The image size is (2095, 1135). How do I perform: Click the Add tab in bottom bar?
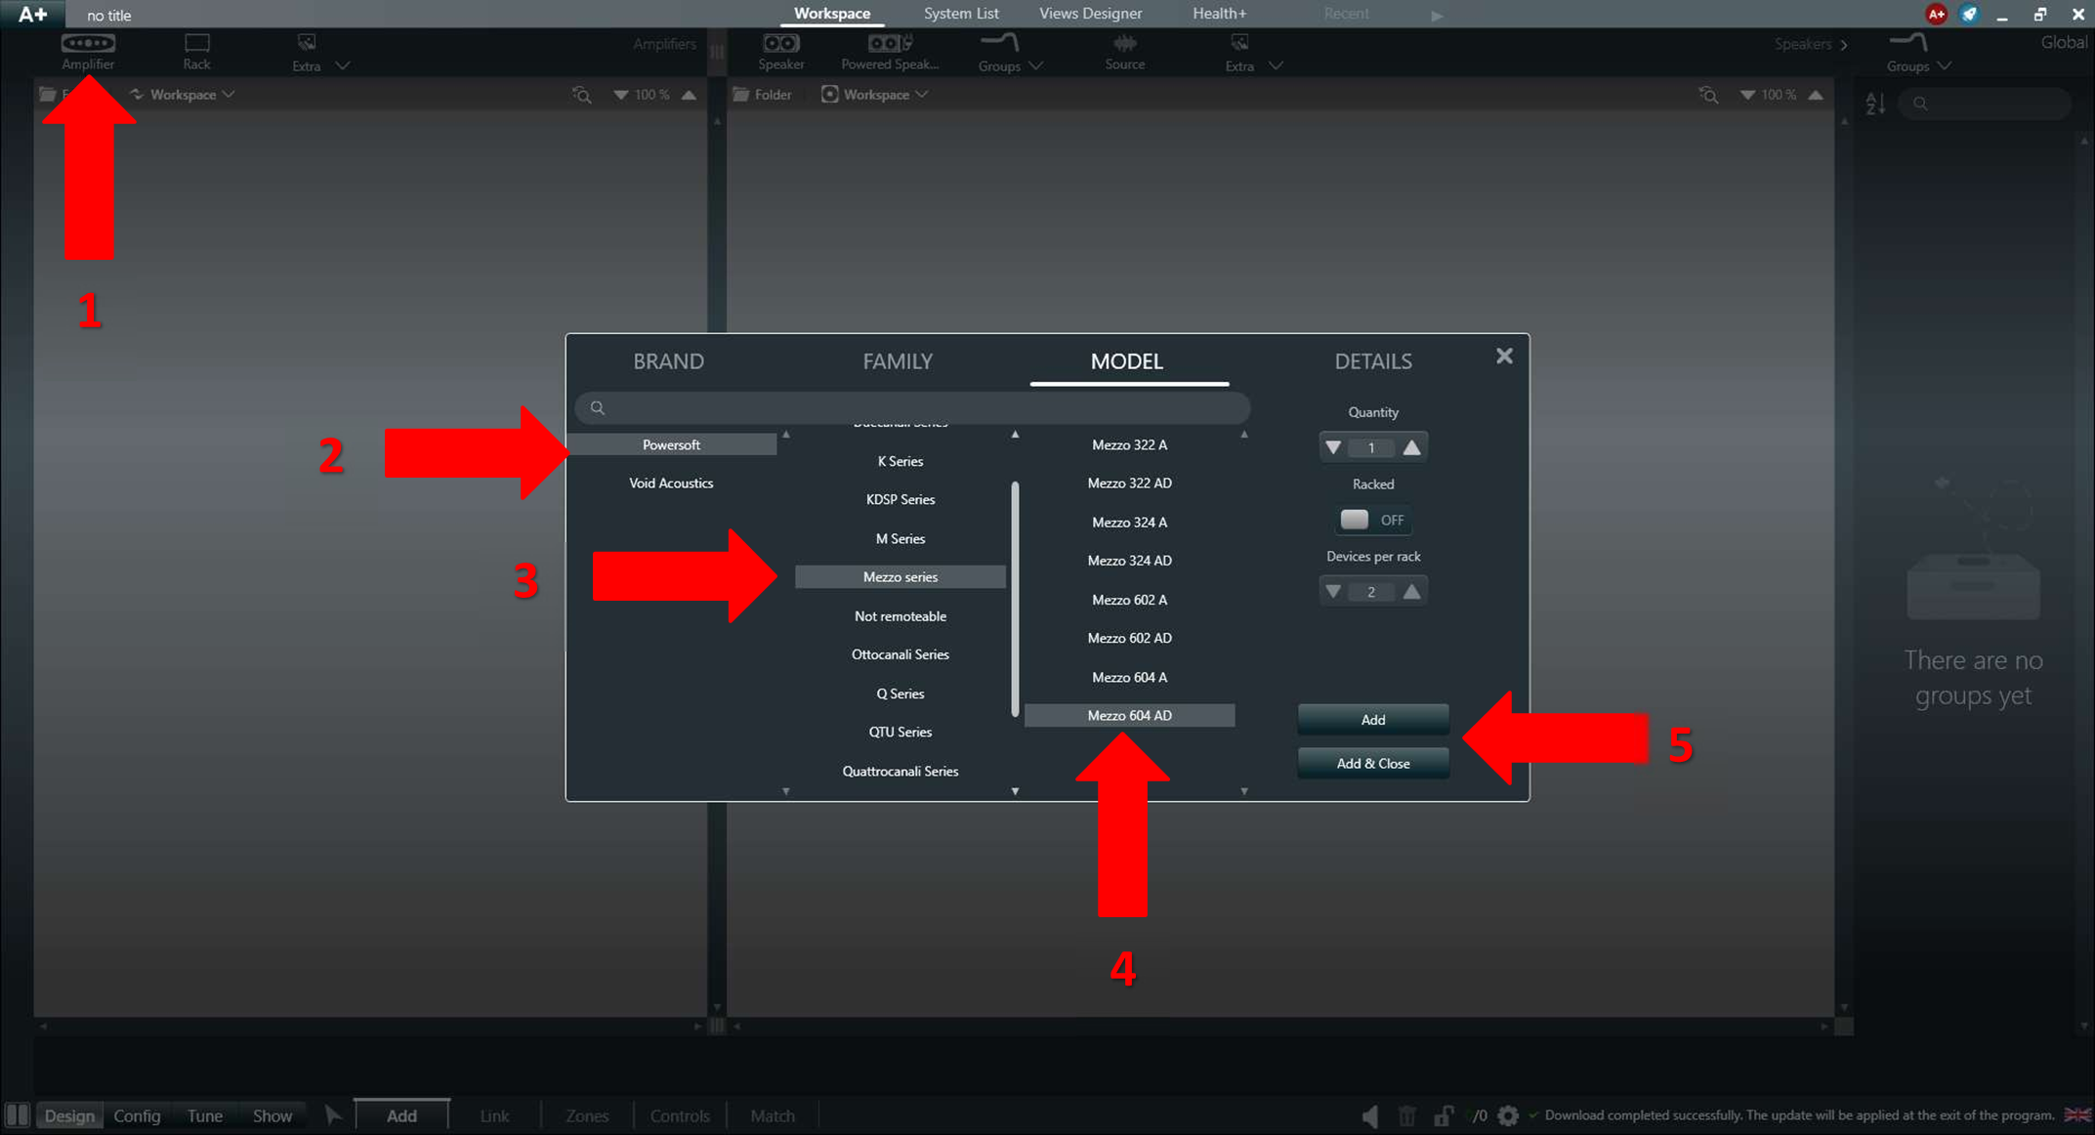coord(401,1115)
